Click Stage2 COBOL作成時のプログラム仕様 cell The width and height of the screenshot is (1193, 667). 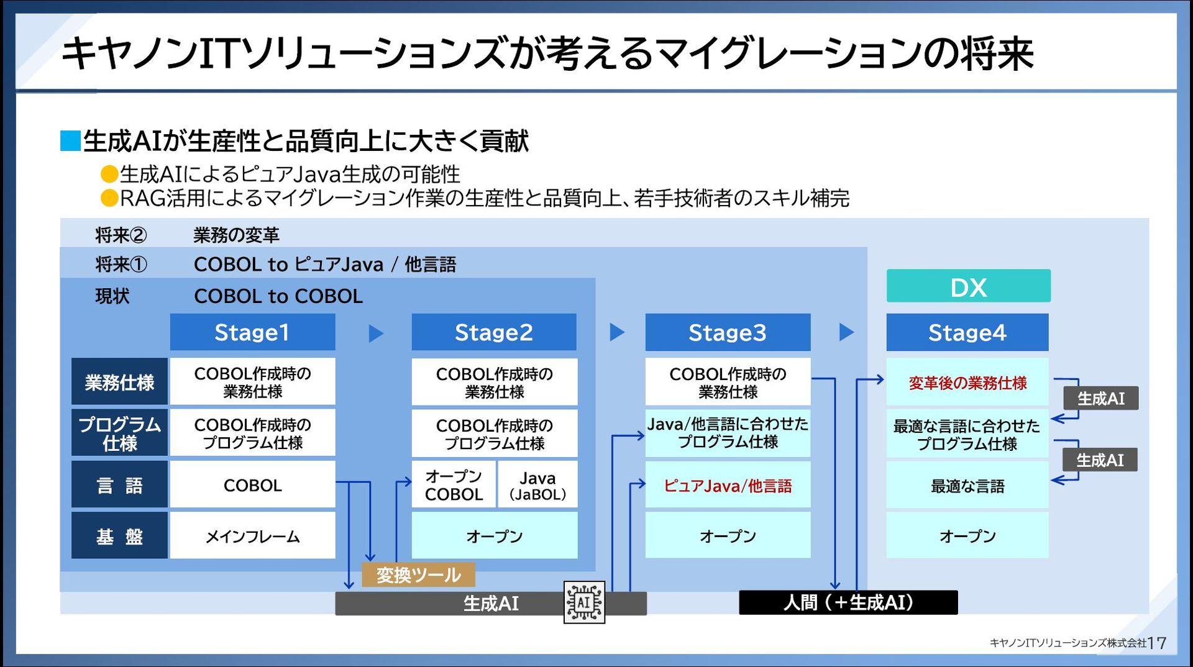pyautogui.click(x=495, y=433)
